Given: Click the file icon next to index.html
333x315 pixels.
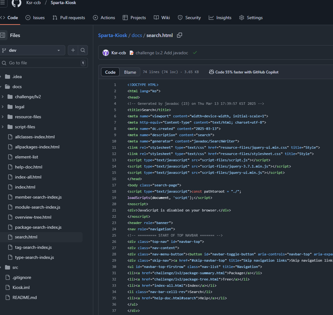Looking at the screenshot, I should 10,187.
